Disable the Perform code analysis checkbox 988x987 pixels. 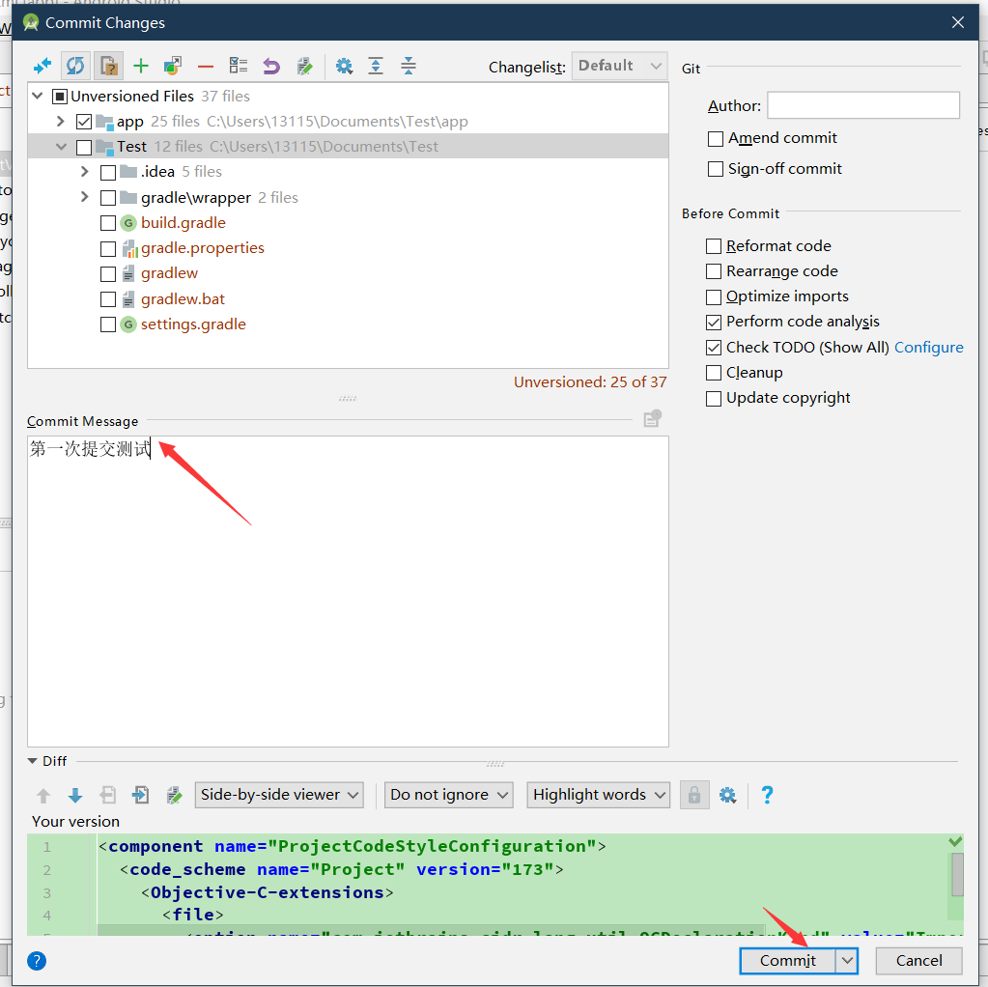pos(714,322)
